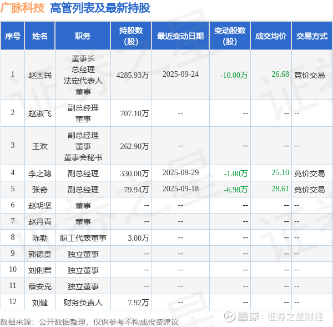Click the 雪球 logo icon

pos(229,317)
